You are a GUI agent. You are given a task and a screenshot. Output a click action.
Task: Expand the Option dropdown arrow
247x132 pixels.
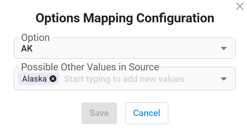(x=224, y=48)
